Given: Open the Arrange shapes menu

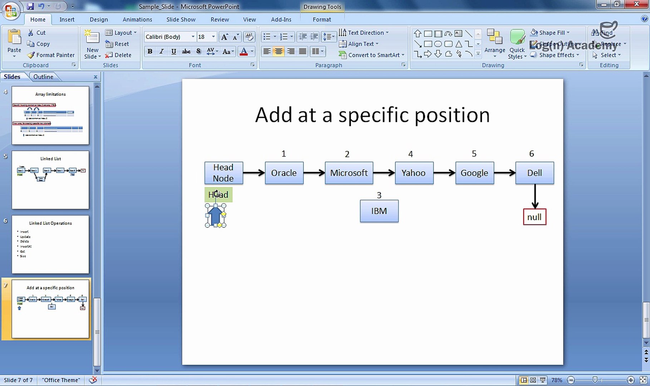Looking at the screenshot, I should click(495, 44).
